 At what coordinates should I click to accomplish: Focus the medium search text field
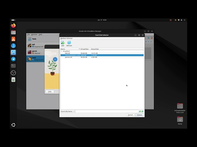click(107, 111)
